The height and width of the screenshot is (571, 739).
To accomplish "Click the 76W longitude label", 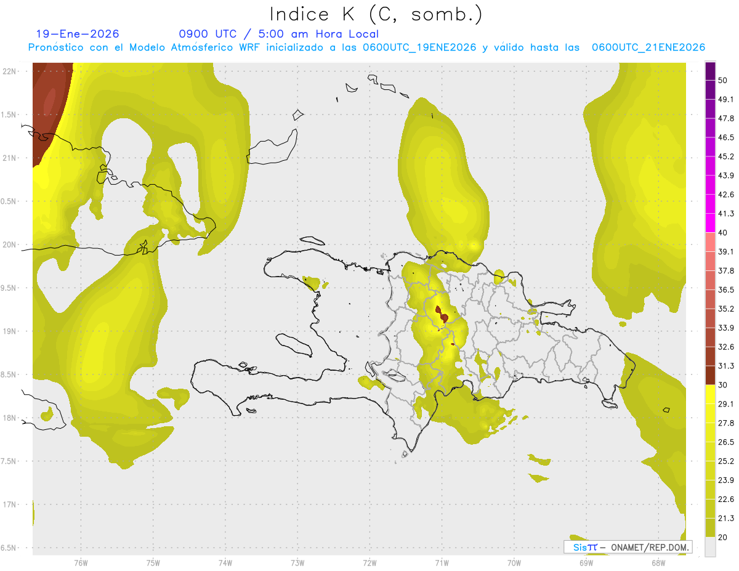I will pos(81,563).
